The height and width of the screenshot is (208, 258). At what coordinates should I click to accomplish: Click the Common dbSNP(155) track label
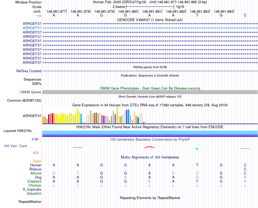(24, 100)
